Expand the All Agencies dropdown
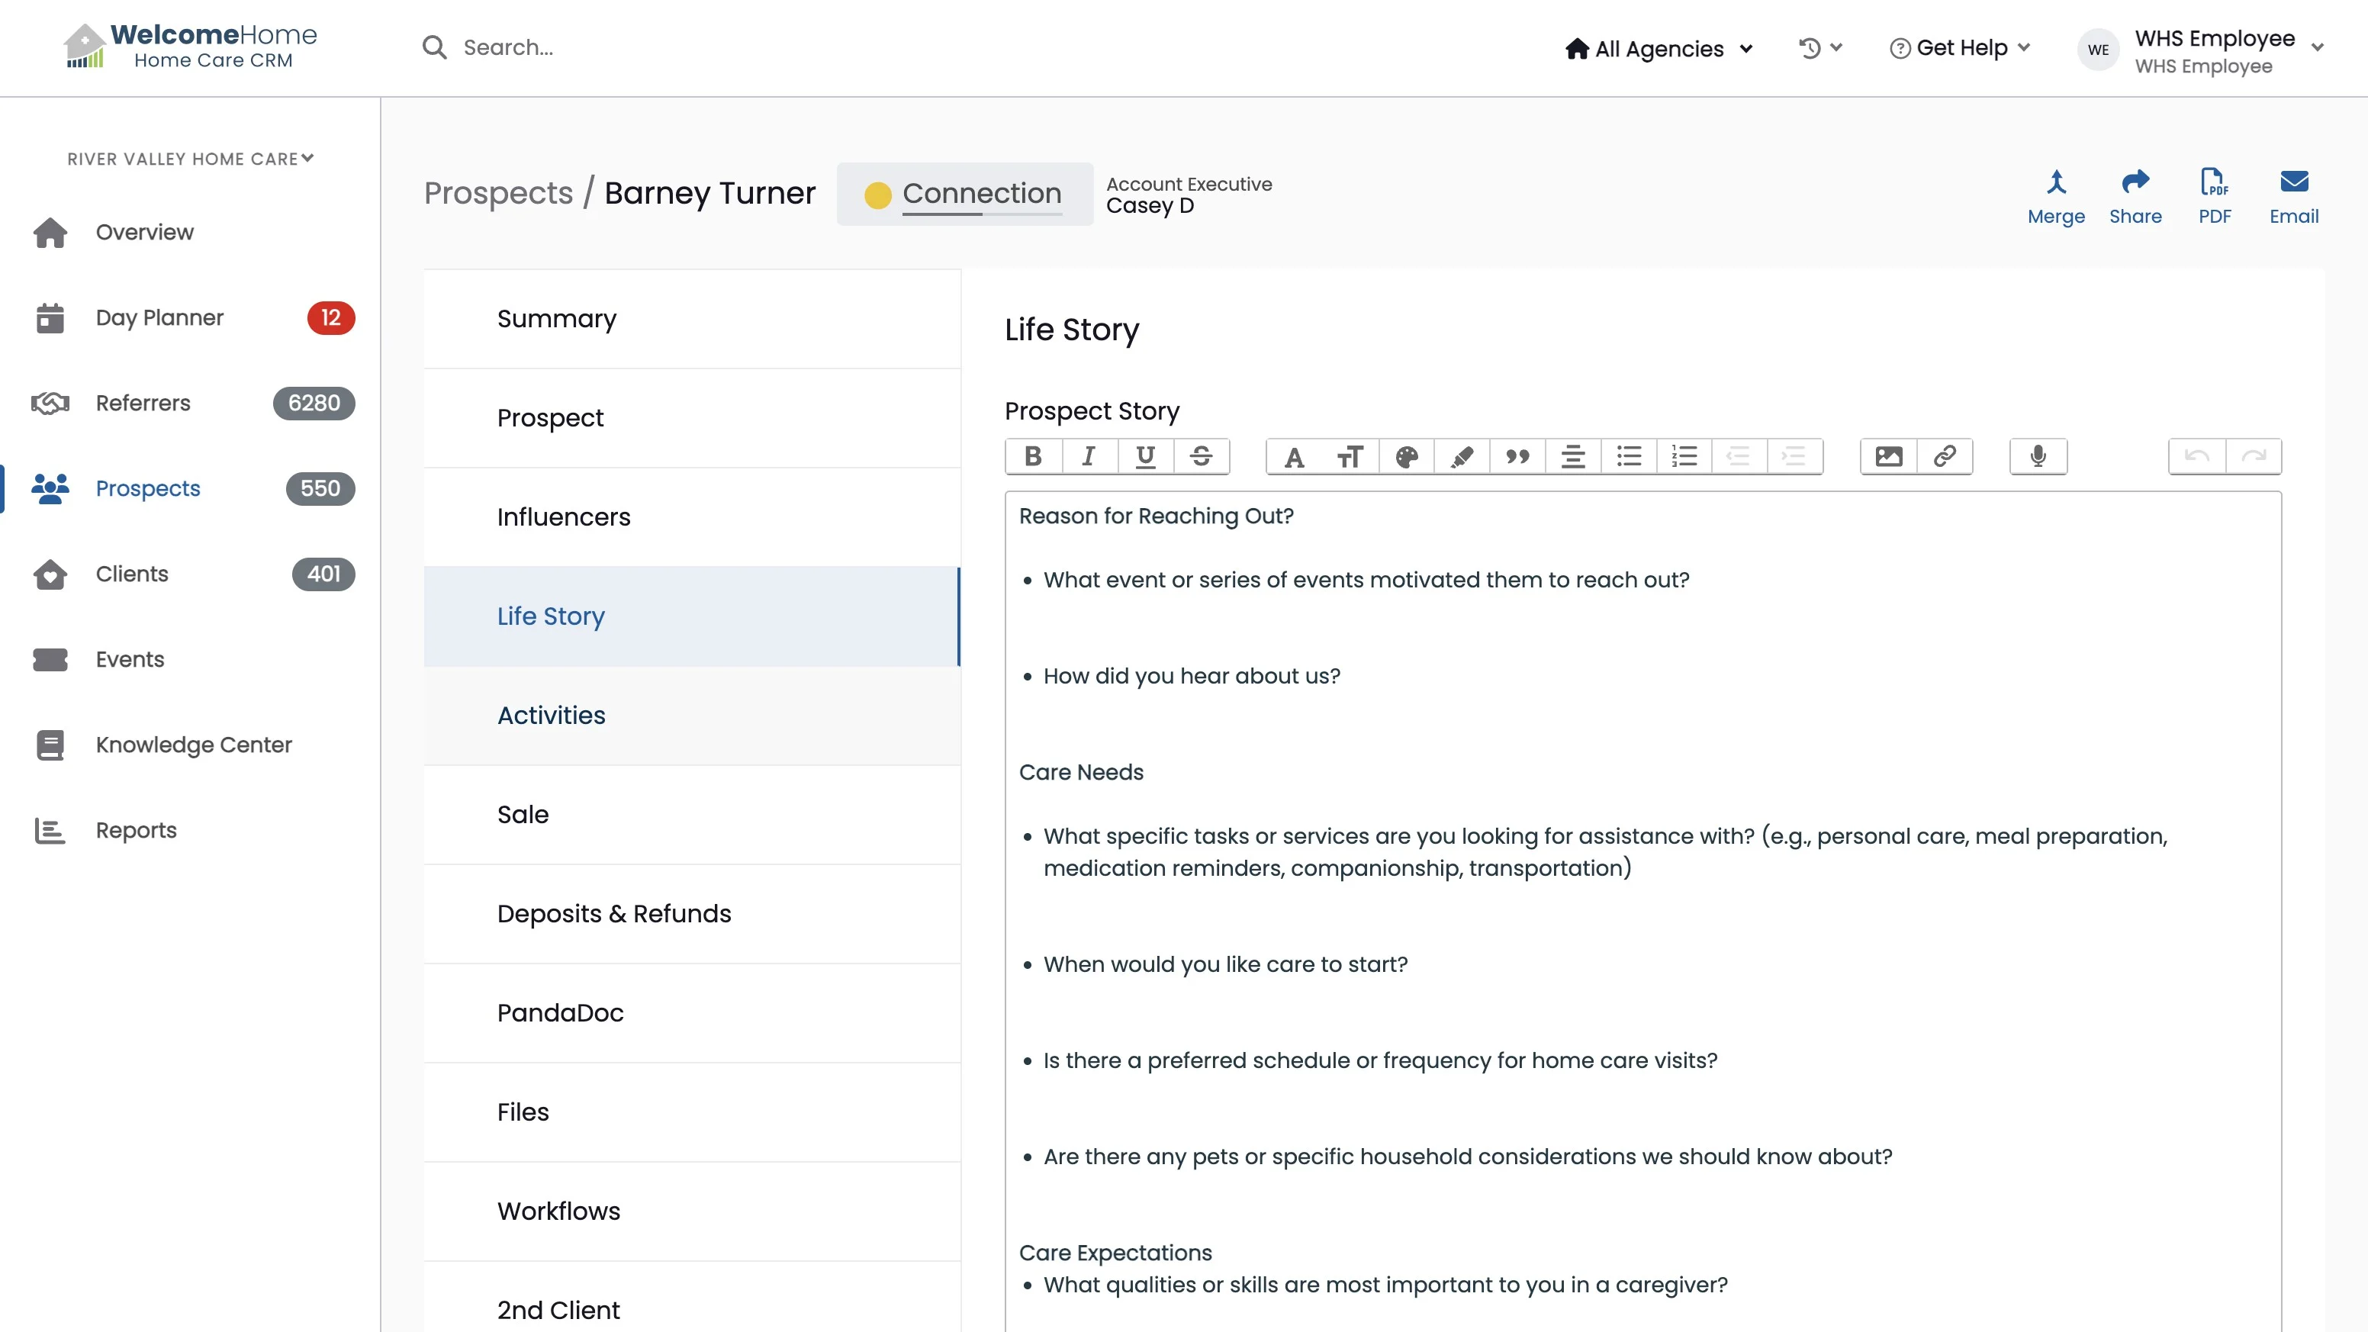Viewport: 2368px width, 1332px height. click(1659, 49)
